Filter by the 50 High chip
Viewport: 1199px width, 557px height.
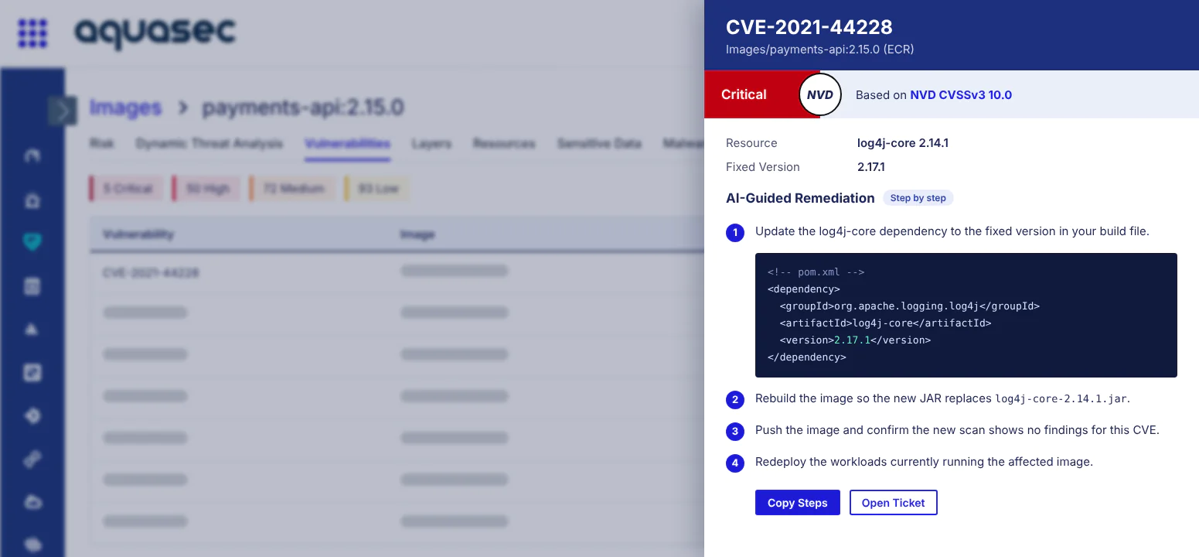coord(206,189)
